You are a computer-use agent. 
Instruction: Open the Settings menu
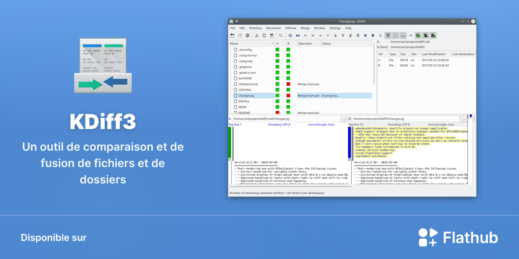(x=335, y=28)
